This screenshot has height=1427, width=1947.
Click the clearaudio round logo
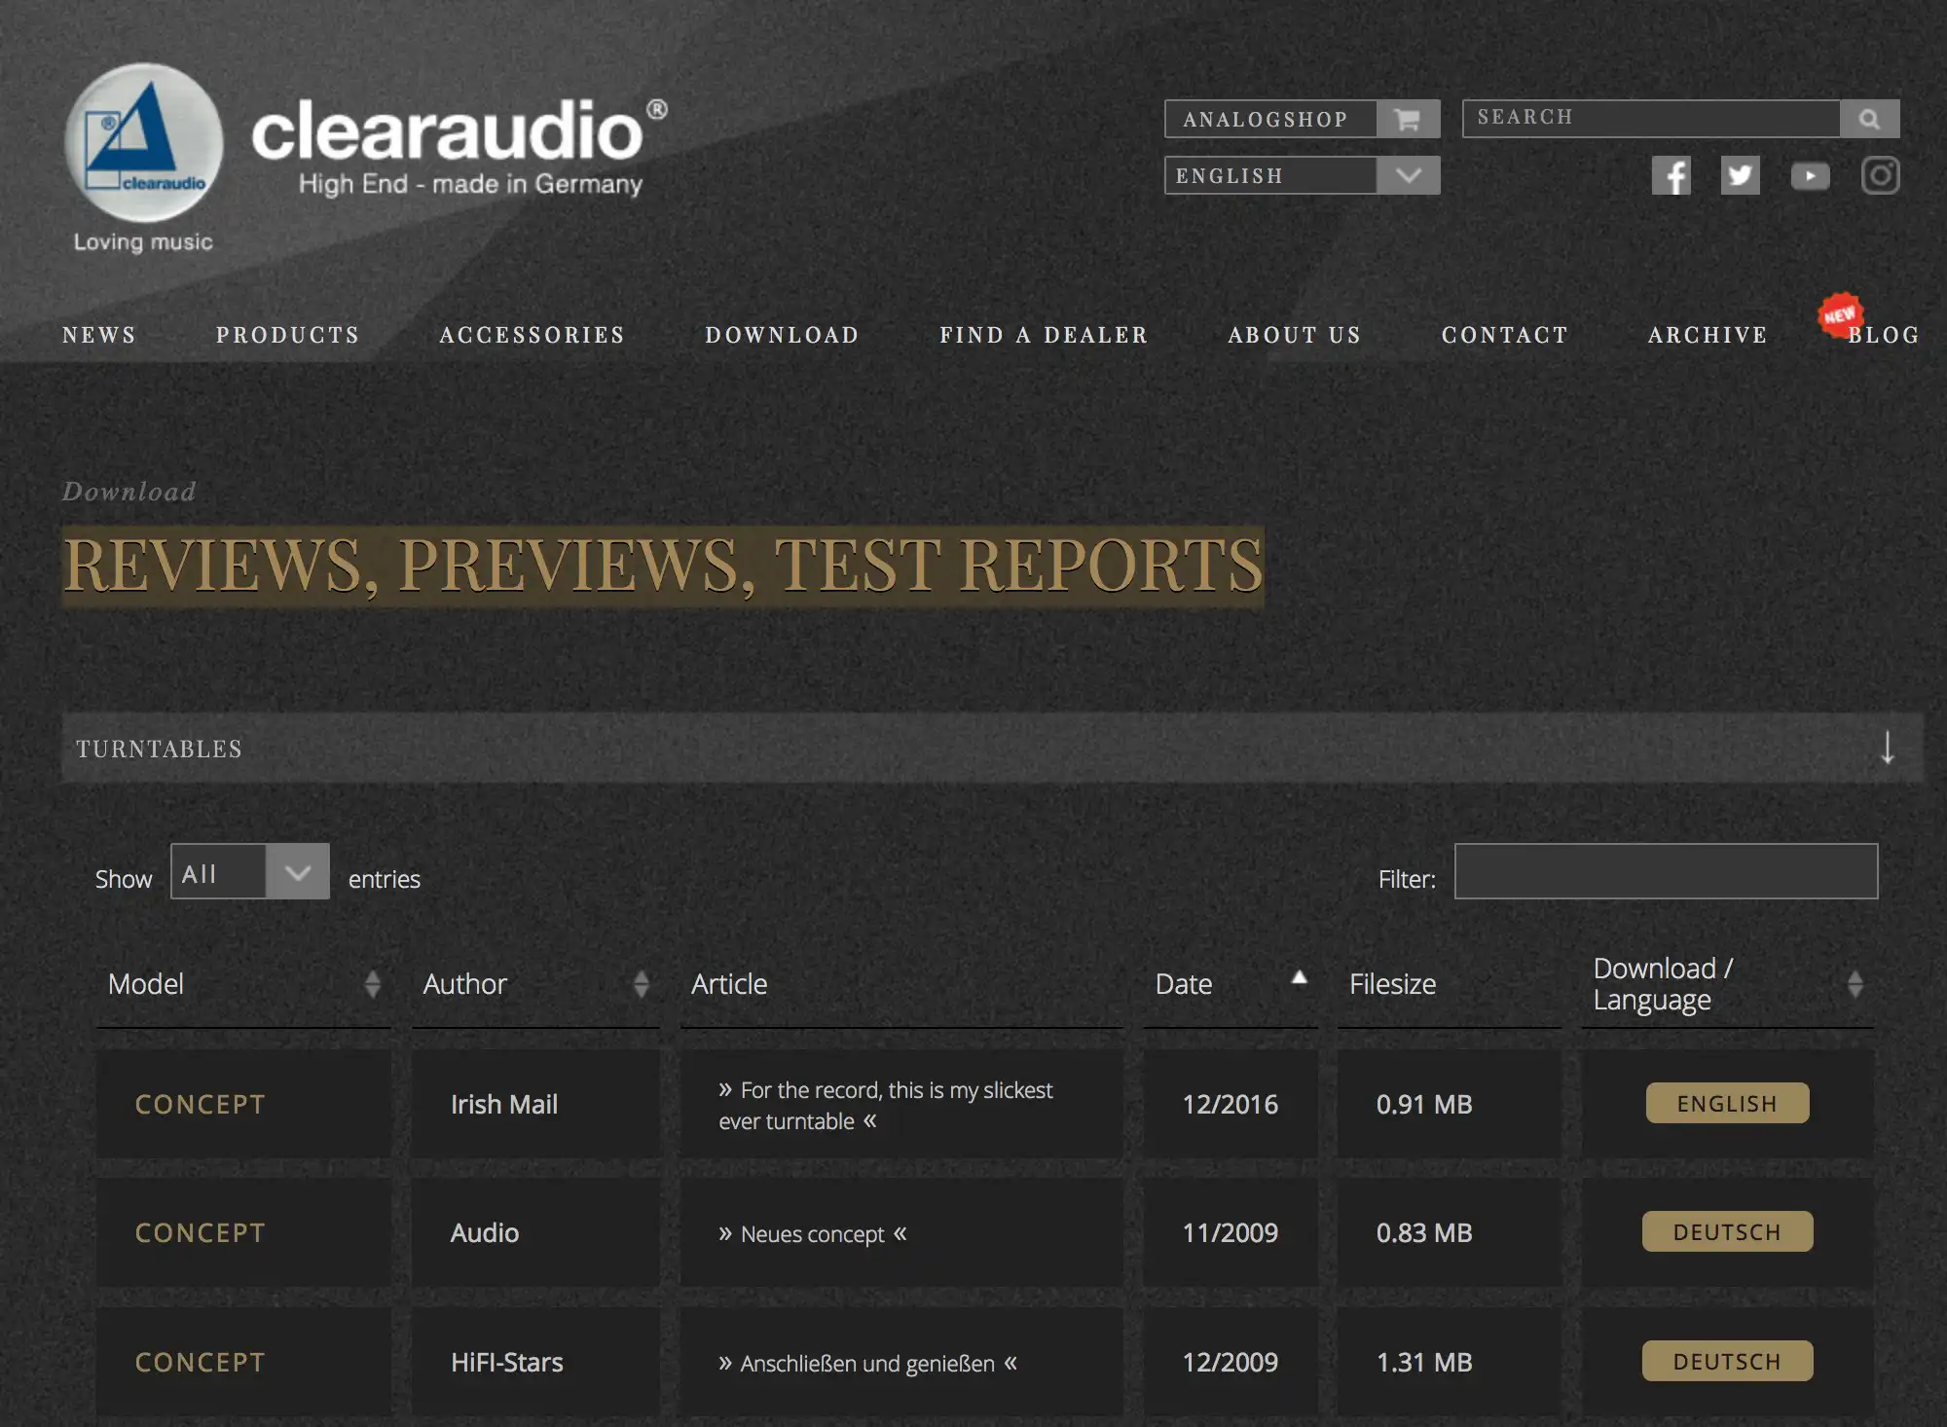click(x=144, y=143)
